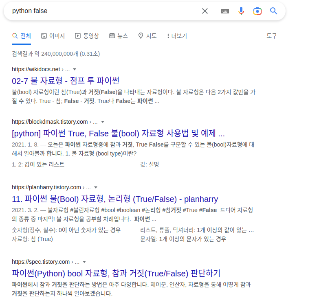Click the picture icon beside 이미지
330x300 pixels.
pos(44,36)
